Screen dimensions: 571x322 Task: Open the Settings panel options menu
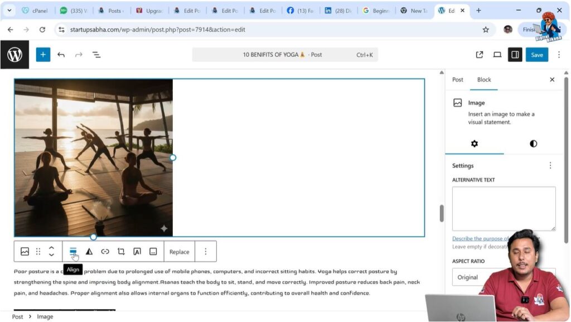[550, 165]
